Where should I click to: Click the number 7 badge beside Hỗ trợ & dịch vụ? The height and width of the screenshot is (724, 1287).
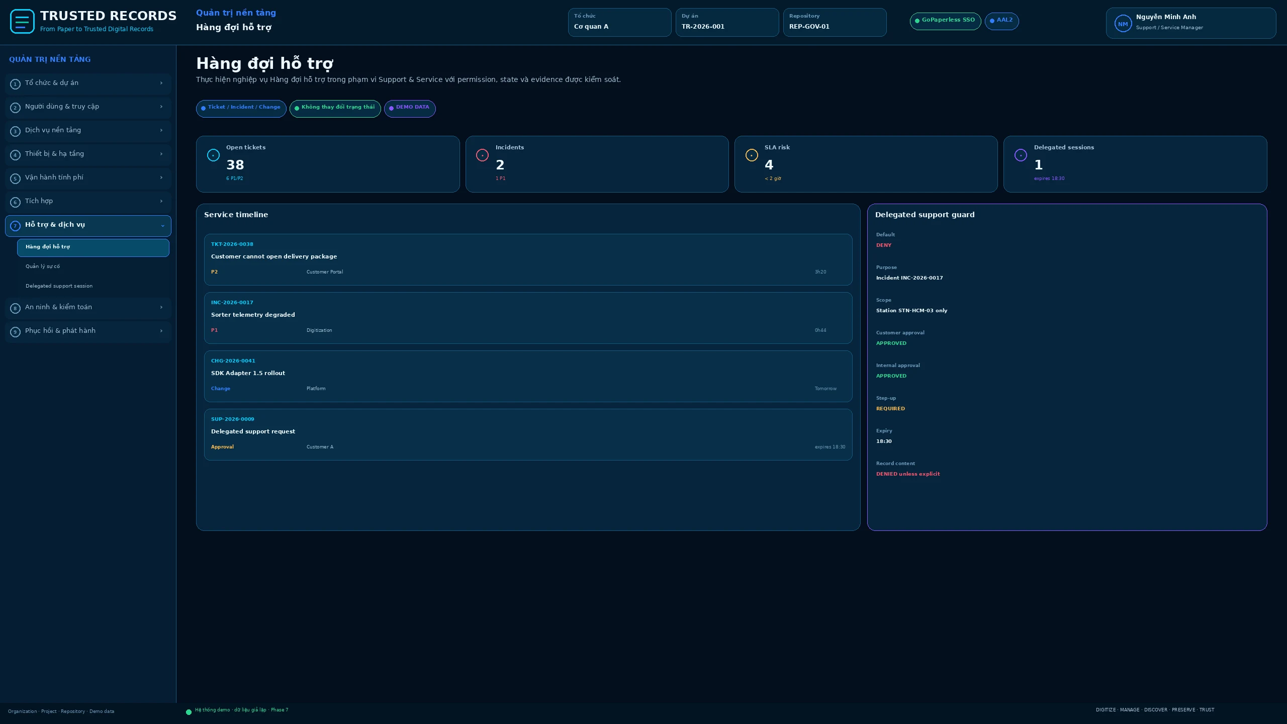15,226
